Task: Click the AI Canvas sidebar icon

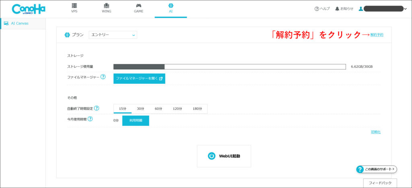Action: pyautogui.click(x=6, y=23)
